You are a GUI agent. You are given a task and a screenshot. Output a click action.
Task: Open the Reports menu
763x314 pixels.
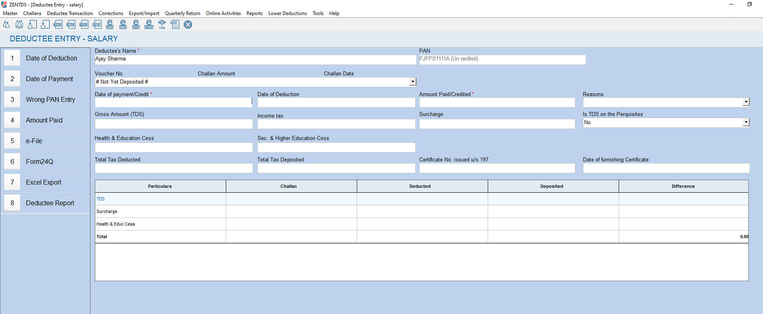pos(255,13)
